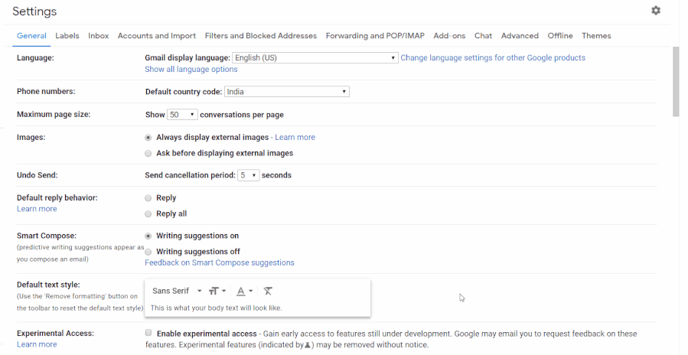Open Gmail display language dropdown

pyautogui.click(x=315, y=58)
